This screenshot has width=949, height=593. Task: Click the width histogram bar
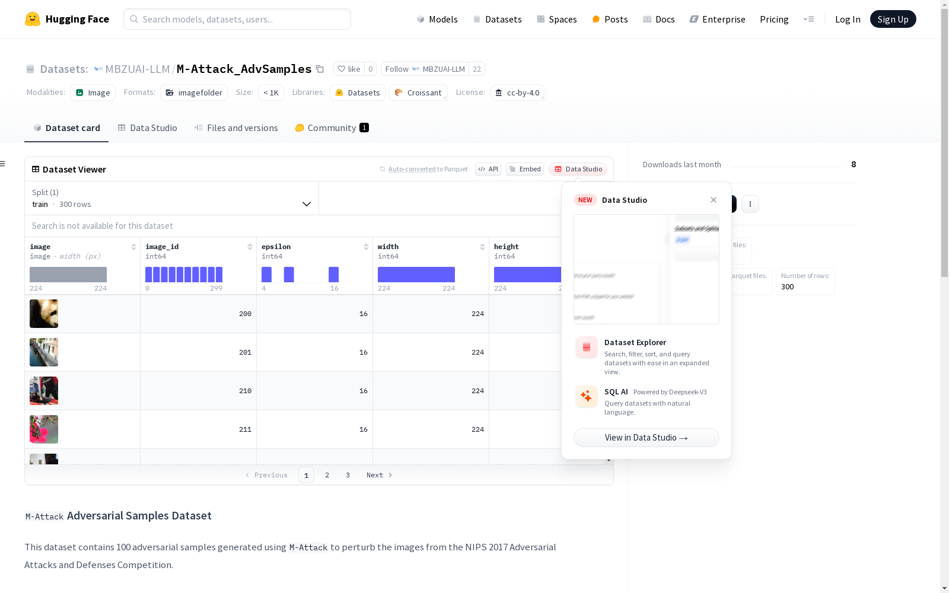tap(416, 275)
